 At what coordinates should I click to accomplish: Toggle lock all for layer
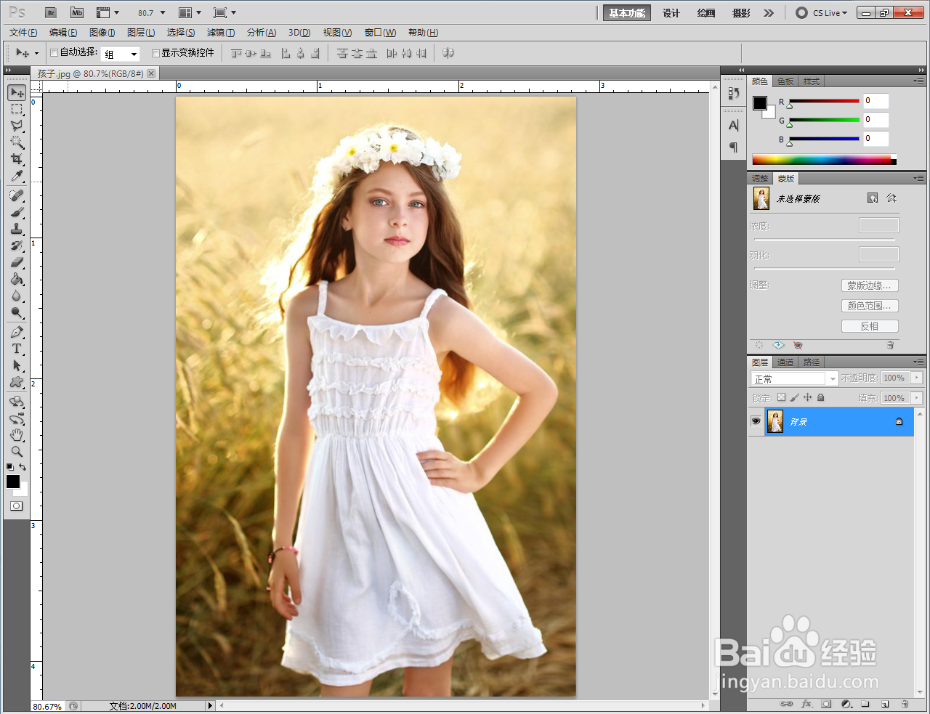click(x=820, y=397)
